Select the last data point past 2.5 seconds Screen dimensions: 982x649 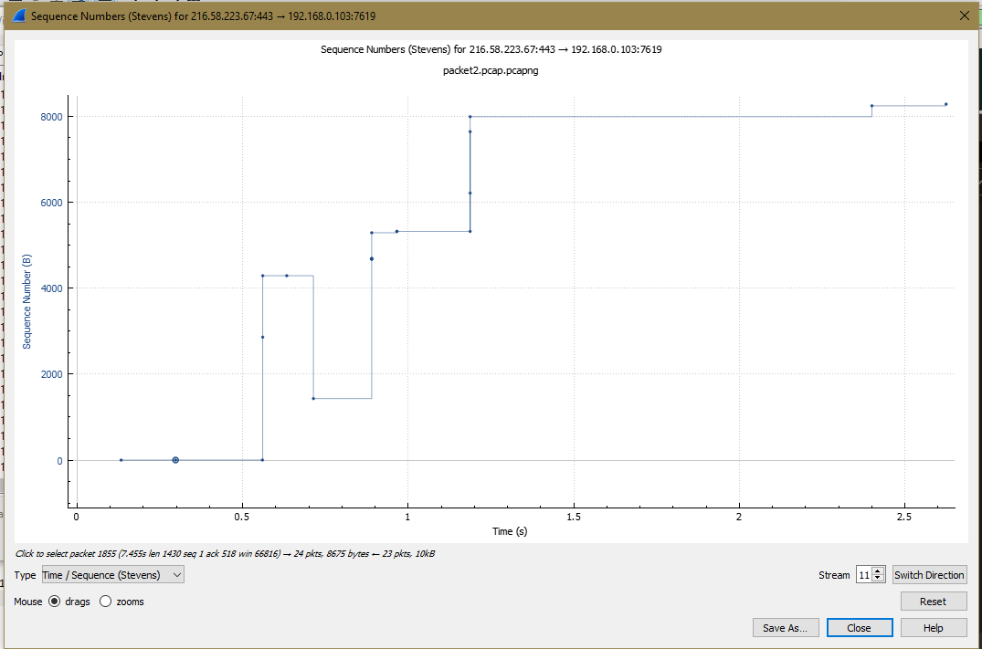click(945, 104)
